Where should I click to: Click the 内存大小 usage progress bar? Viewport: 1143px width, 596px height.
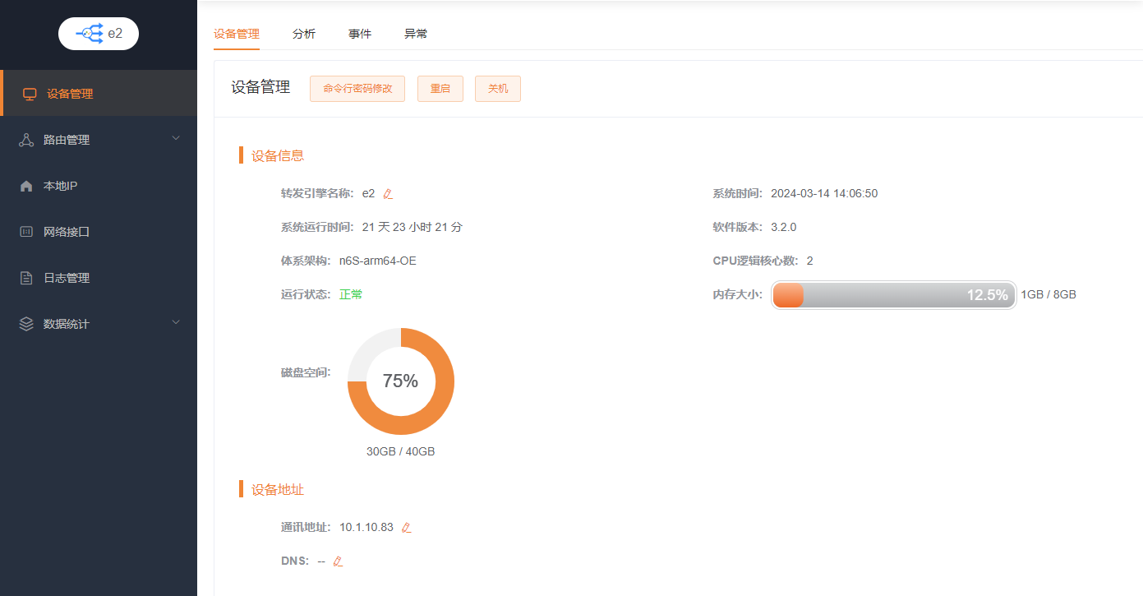(893, 294)
